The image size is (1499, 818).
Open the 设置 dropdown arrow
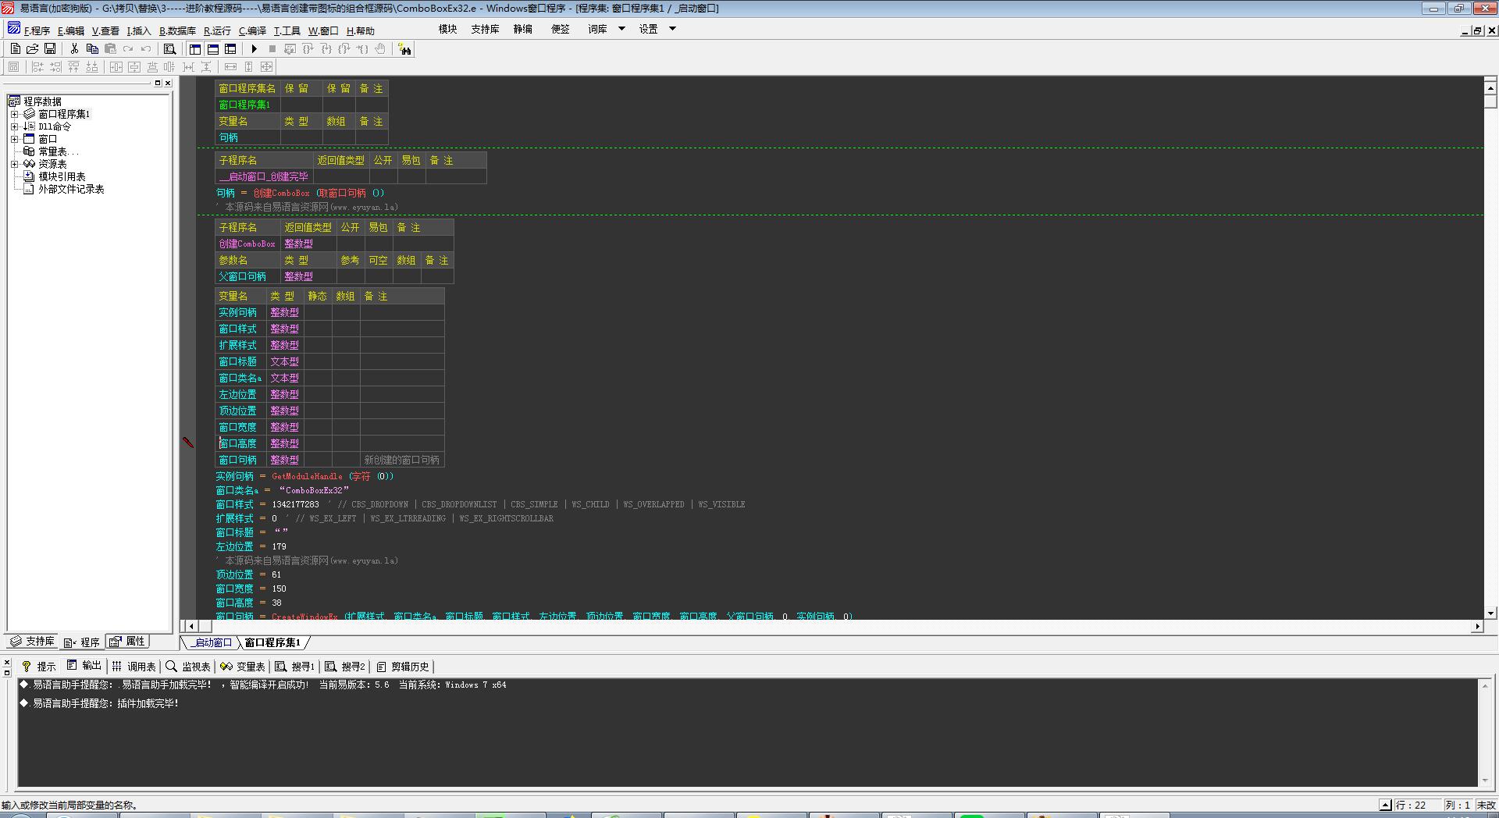pyautogui.click(x=672, y=29)
